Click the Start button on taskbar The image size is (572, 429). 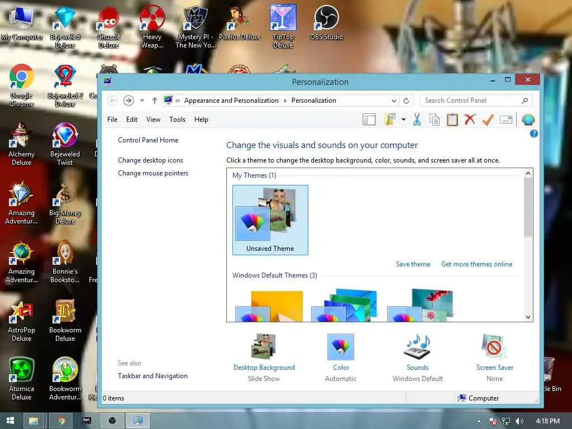pos(11,421)
